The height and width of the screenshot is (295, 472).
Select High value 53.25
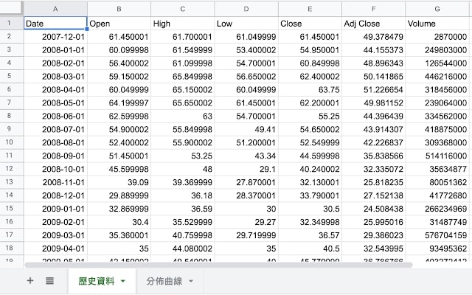182,156
